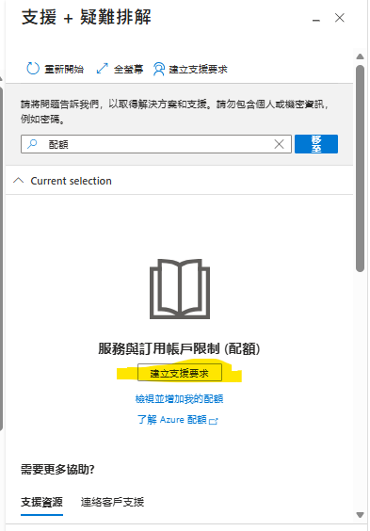Viewport: 370px width, 531px height.
Task: Click 建立支援要求 label in top toolbar
Action: tap(198, 70)
